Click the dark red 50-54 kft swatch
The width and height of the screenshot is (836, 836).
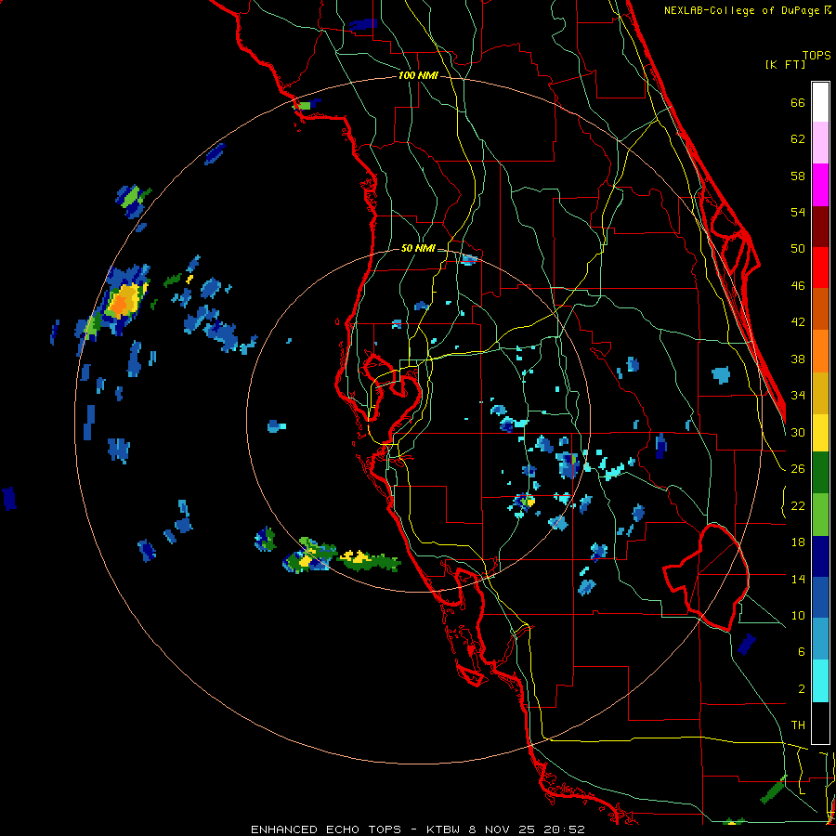pyautogui.click(x=820, y=227)
